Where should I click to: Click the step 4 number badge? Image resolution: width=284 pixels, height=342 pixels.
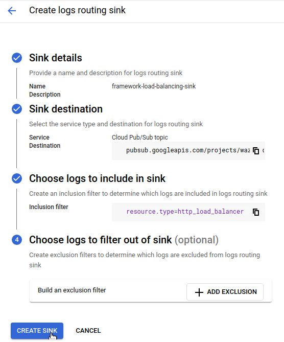pos(17,240)
